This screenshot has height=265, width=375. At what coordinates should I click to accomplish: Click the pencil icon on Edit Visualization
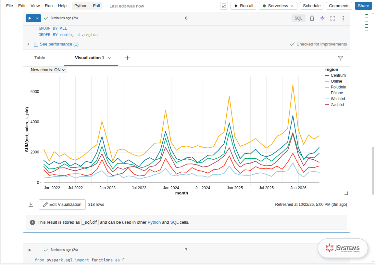coord(45,205)
